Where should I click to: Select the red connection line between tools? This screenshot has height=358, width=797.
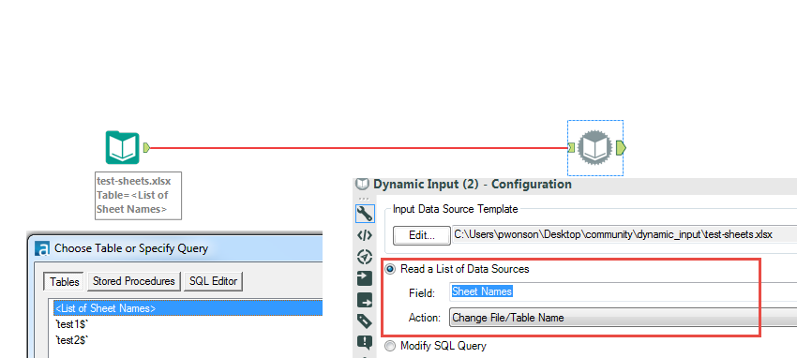[358, 148]
